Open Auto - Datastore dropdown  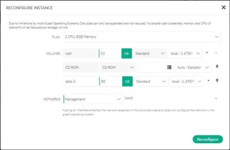click(x=193, y=68)
